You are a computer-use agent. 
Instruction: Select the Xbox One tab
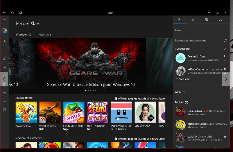pos(45,35)
